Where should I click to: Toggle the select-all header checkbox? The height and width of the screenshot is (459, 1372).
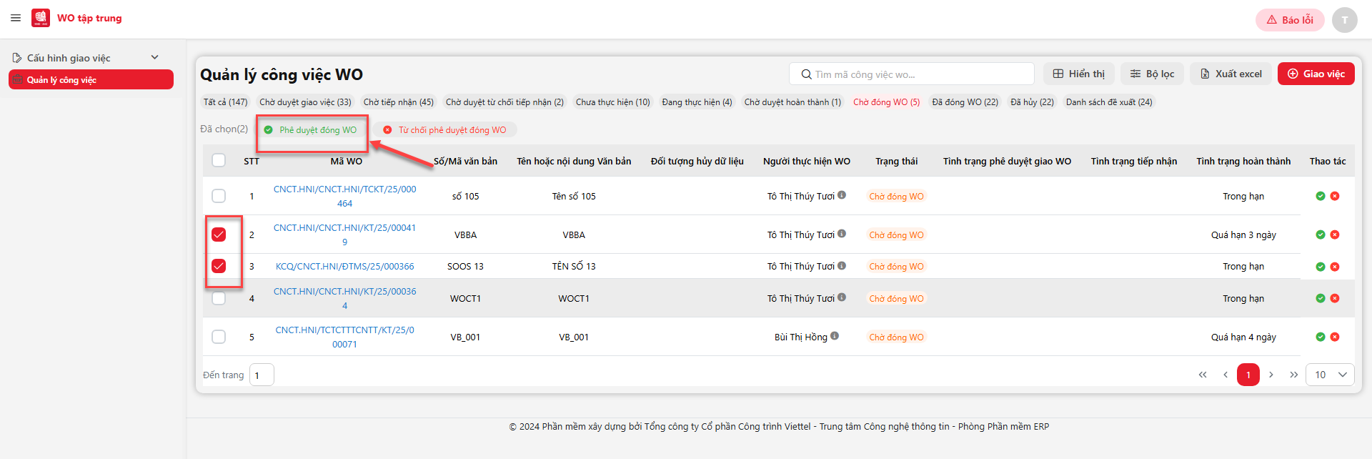[x=219, y=160]
